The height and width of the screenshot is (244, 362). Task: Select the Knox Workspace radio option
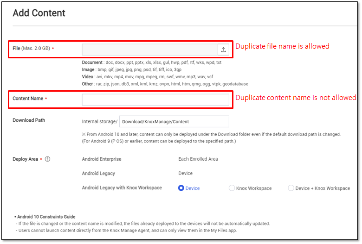(232, 188)
